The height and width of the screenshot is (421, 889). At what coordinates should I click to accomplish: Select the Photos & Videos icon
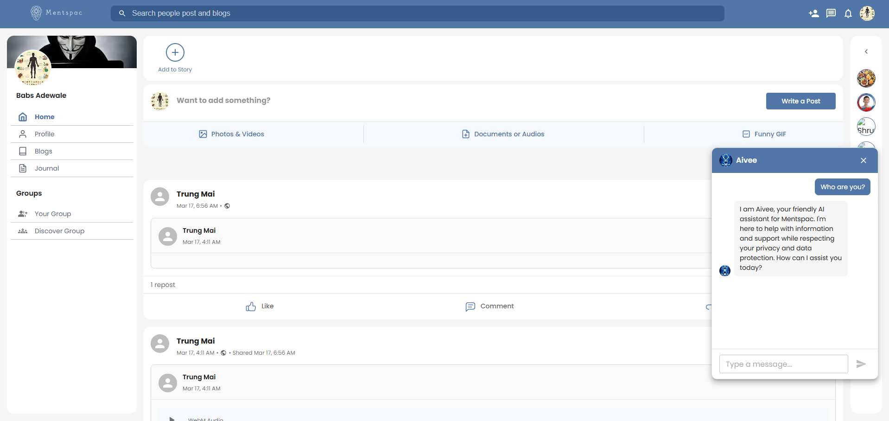click(x=203, y=134)
